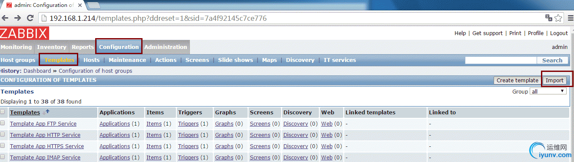Open Template App IMAP Service
The width and height of the screenshot is (574, 162).
click(x=45, y=157)
